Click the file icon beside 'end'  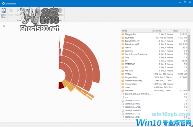point(123,97)
